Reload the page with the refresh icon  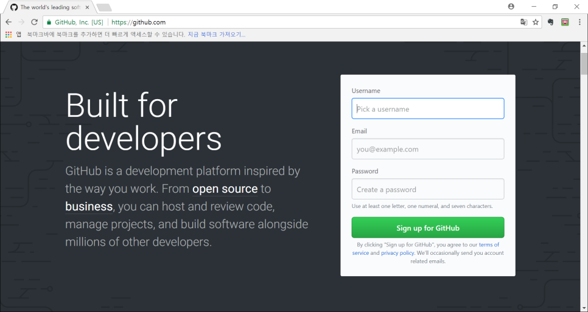[34, 22]
